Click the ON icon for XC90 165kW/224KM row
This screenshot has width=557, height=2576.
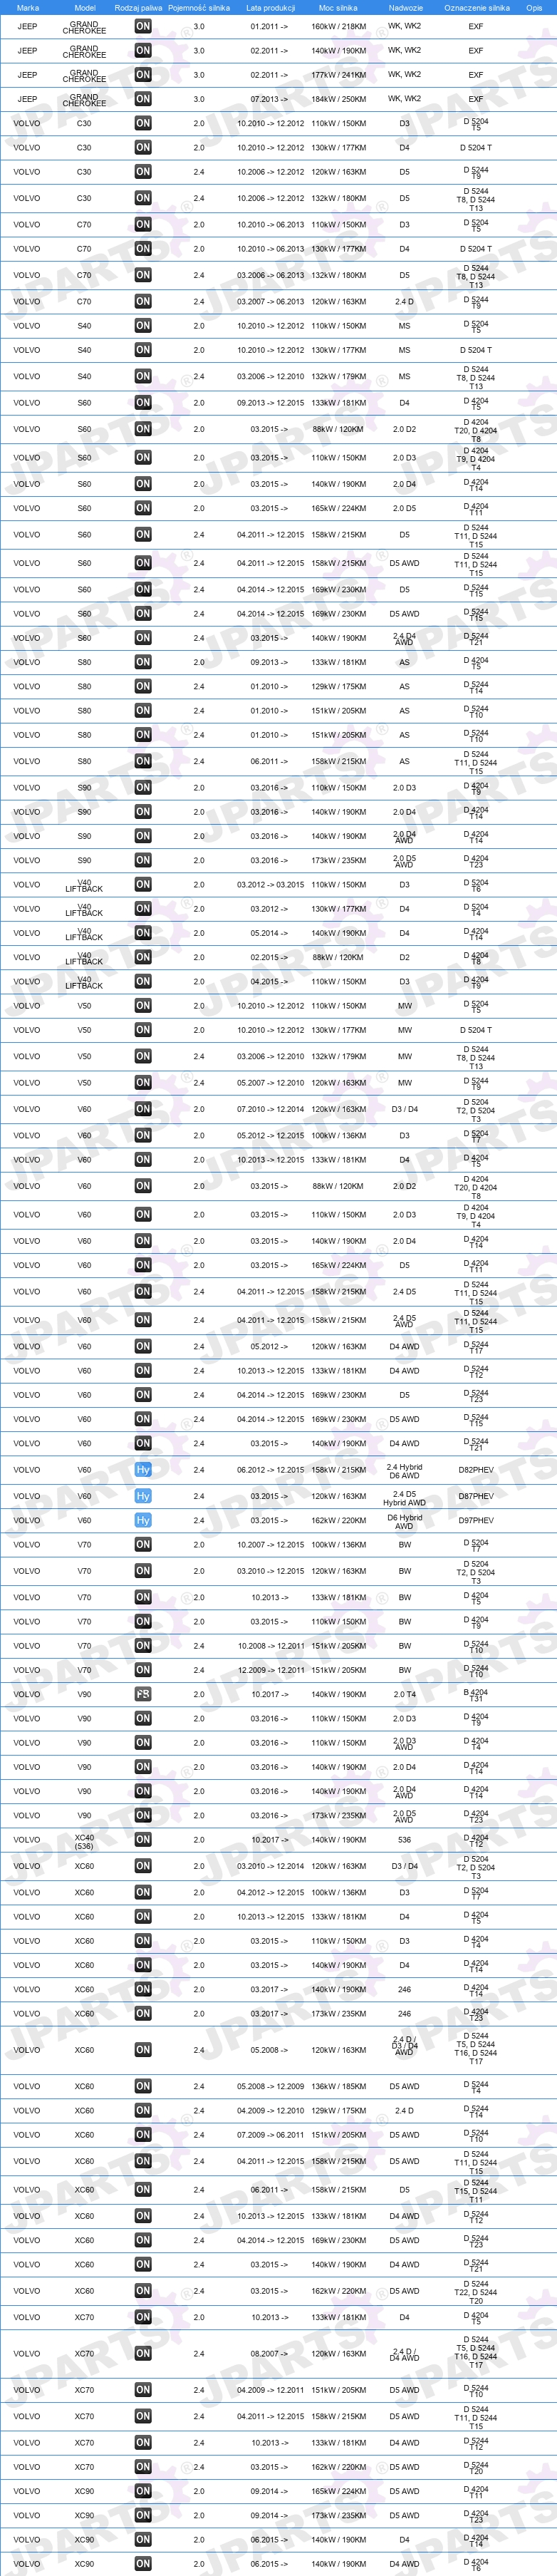pos(143,2491)
